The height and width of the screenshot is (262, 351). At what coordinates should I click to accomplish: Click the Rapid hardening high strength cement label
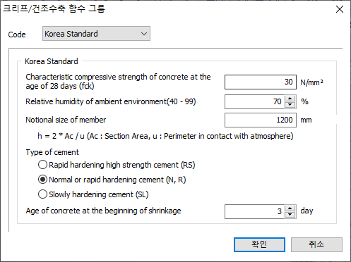122,165
